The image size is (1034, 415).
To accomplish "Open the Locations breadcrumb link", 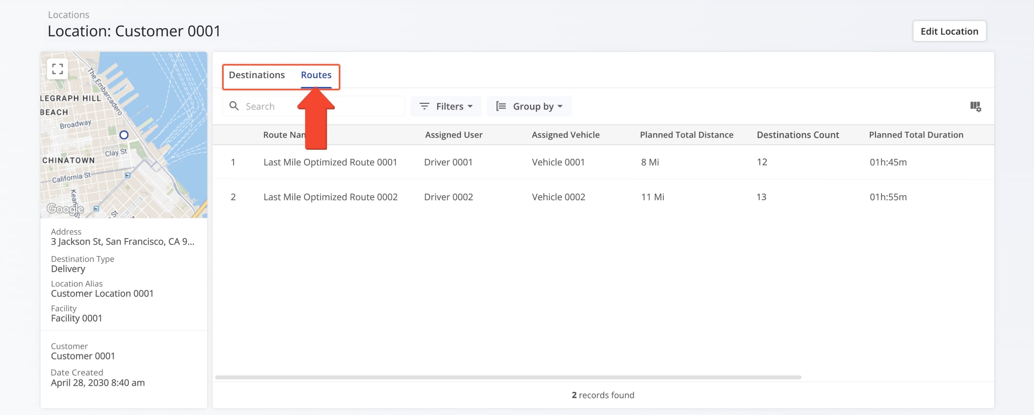I will [x=69, y=15].
